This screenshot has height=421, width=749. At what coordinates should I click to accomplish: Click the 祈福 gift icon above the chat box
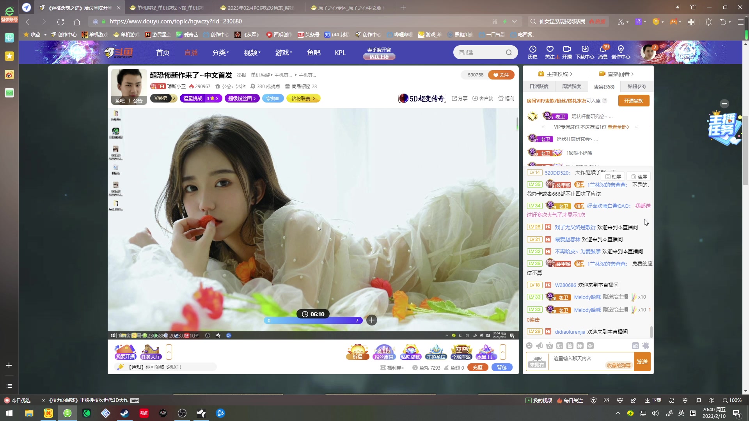click(x=357, y=351)
